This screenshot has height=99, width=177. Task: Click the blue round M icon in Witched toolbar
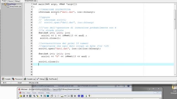79,96
